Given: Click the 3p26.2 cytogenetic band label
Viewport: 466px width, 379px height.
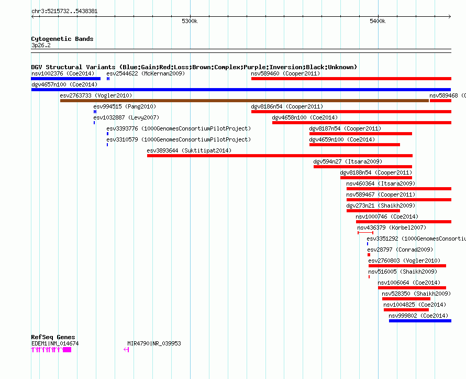Looking at the screenshot, I should click(x=41, y=46).
